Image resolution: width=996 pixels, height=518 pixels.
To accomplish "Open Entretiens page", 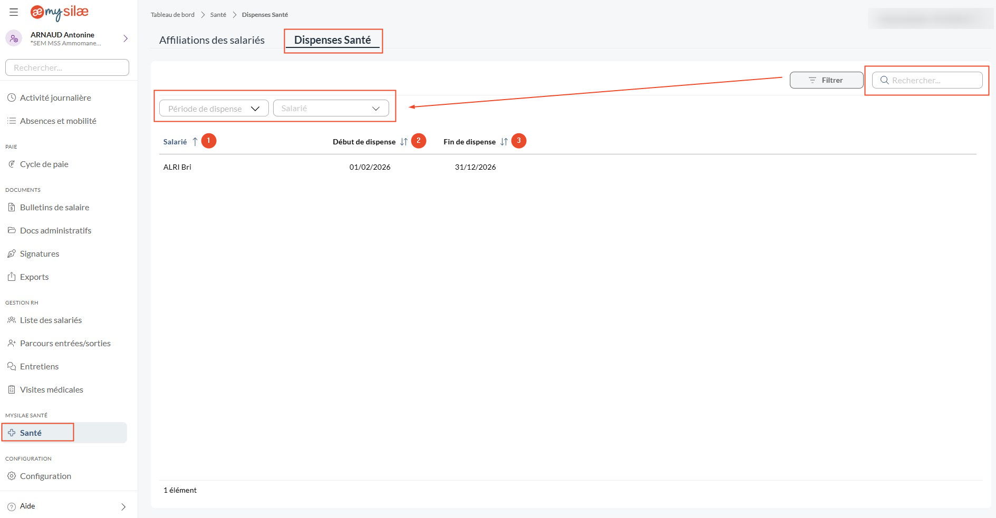I will [x=39, y=366].
